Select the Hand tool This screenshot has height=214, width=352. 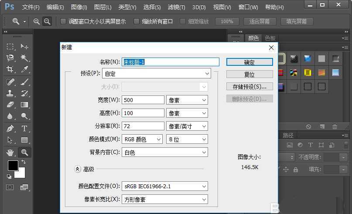click(x=10, y=152)
